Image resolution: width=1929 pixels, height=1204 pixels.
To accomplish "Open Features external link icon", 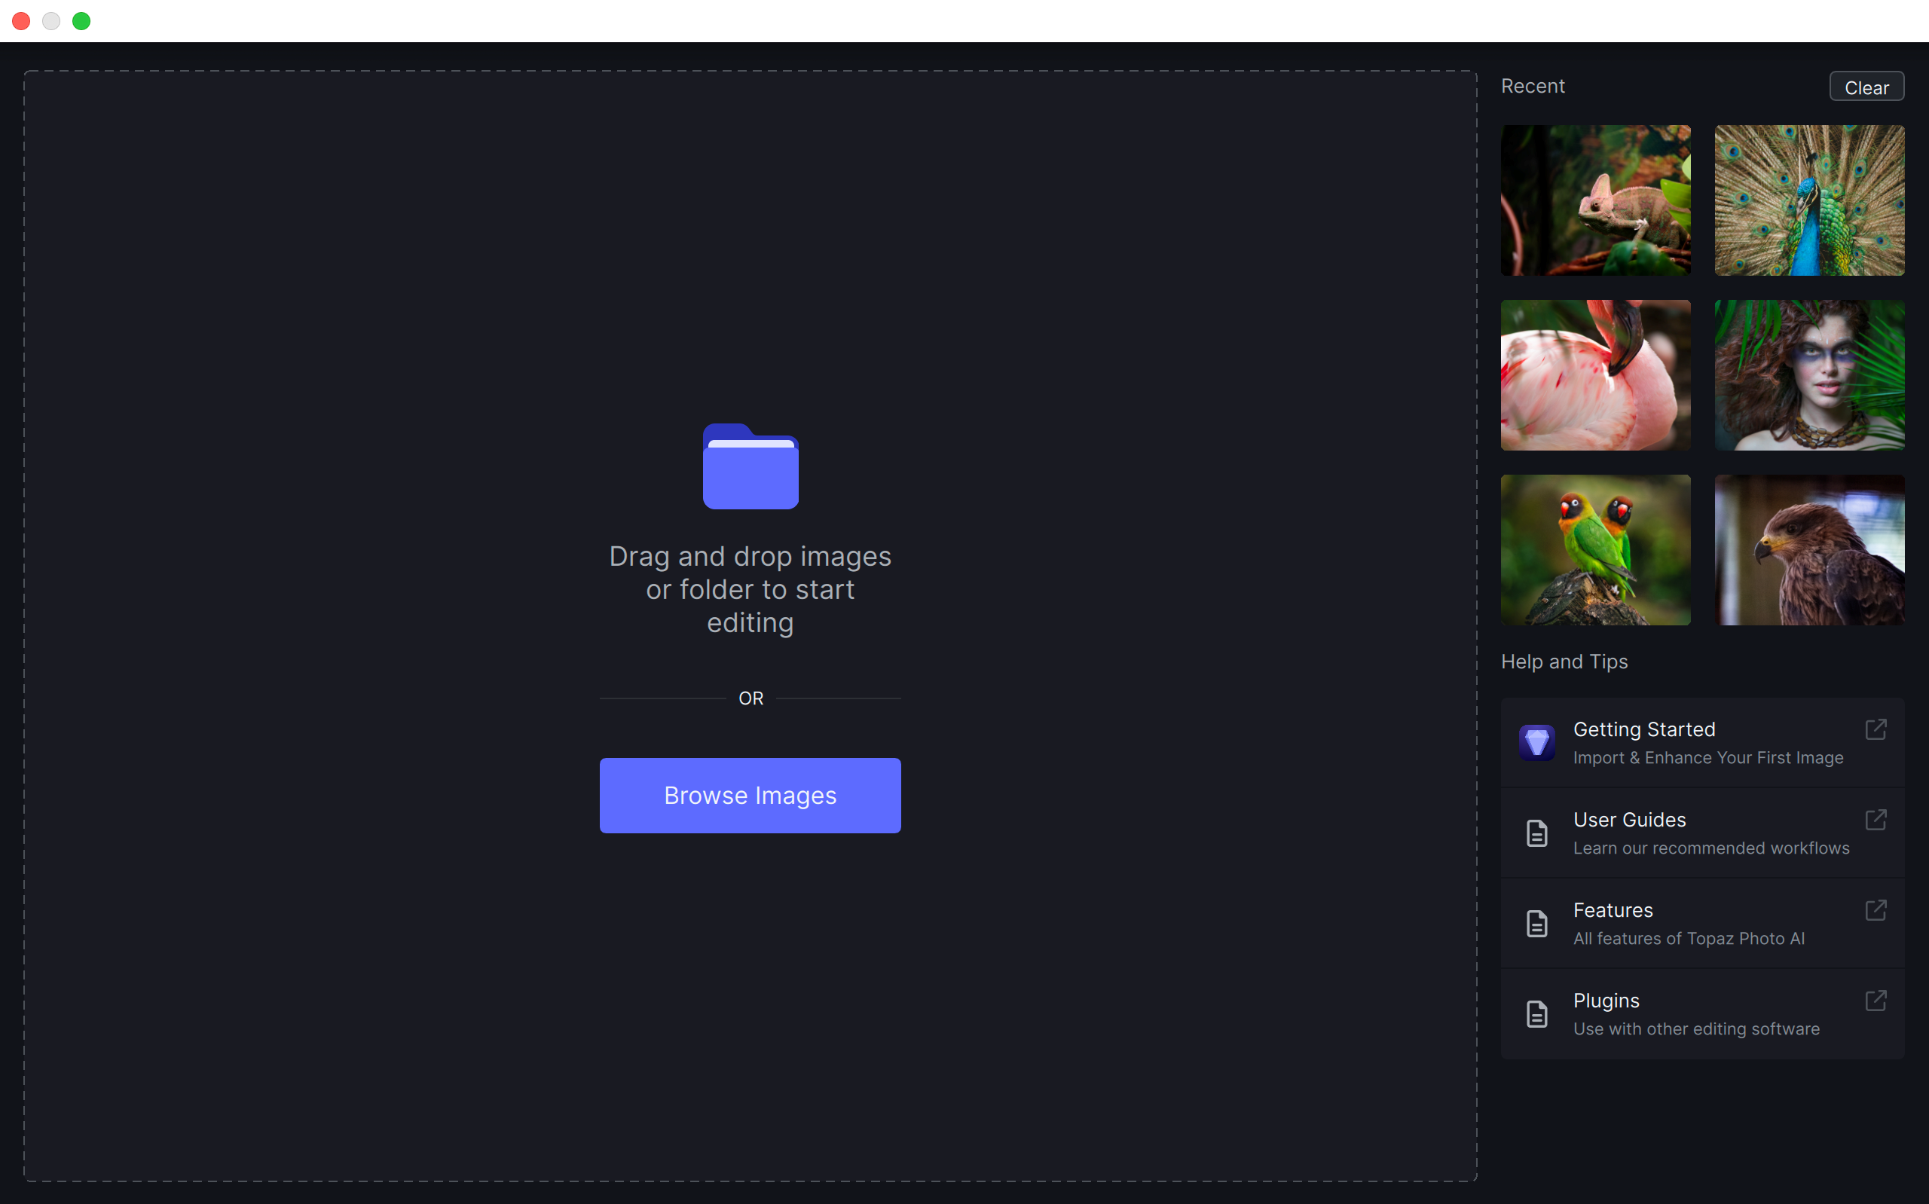I will 1876,910.
